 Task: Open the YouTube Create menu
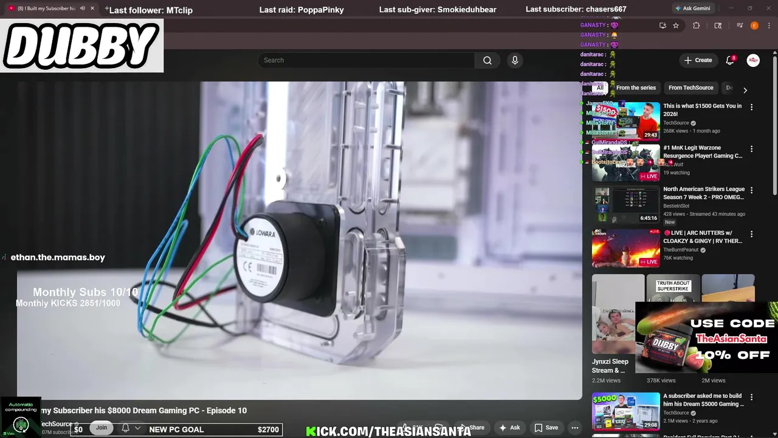pyautogui.click(x=698, y=60)
